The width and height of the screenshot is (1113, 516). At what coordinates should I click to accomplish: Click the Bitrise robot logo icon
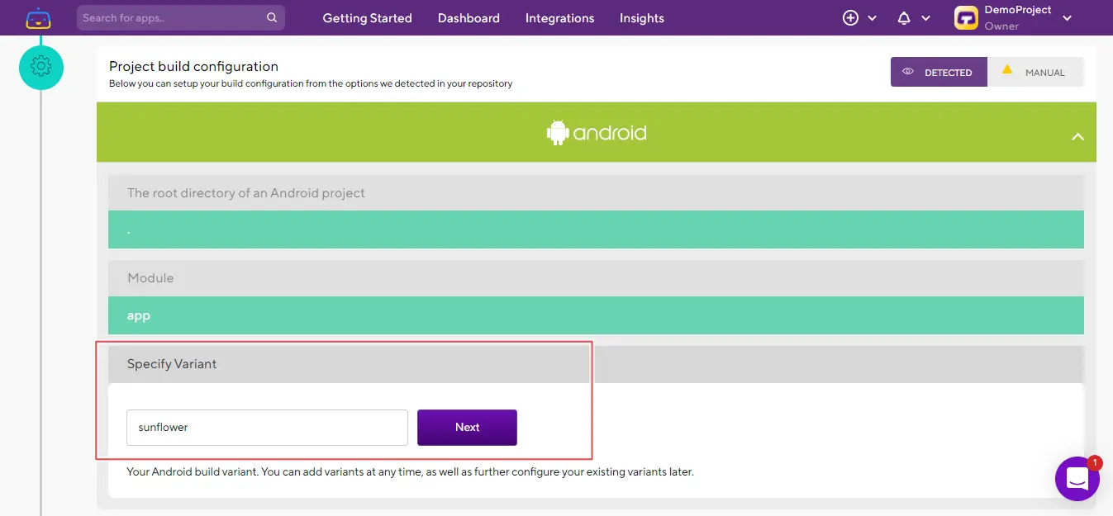tap(38, 18)
